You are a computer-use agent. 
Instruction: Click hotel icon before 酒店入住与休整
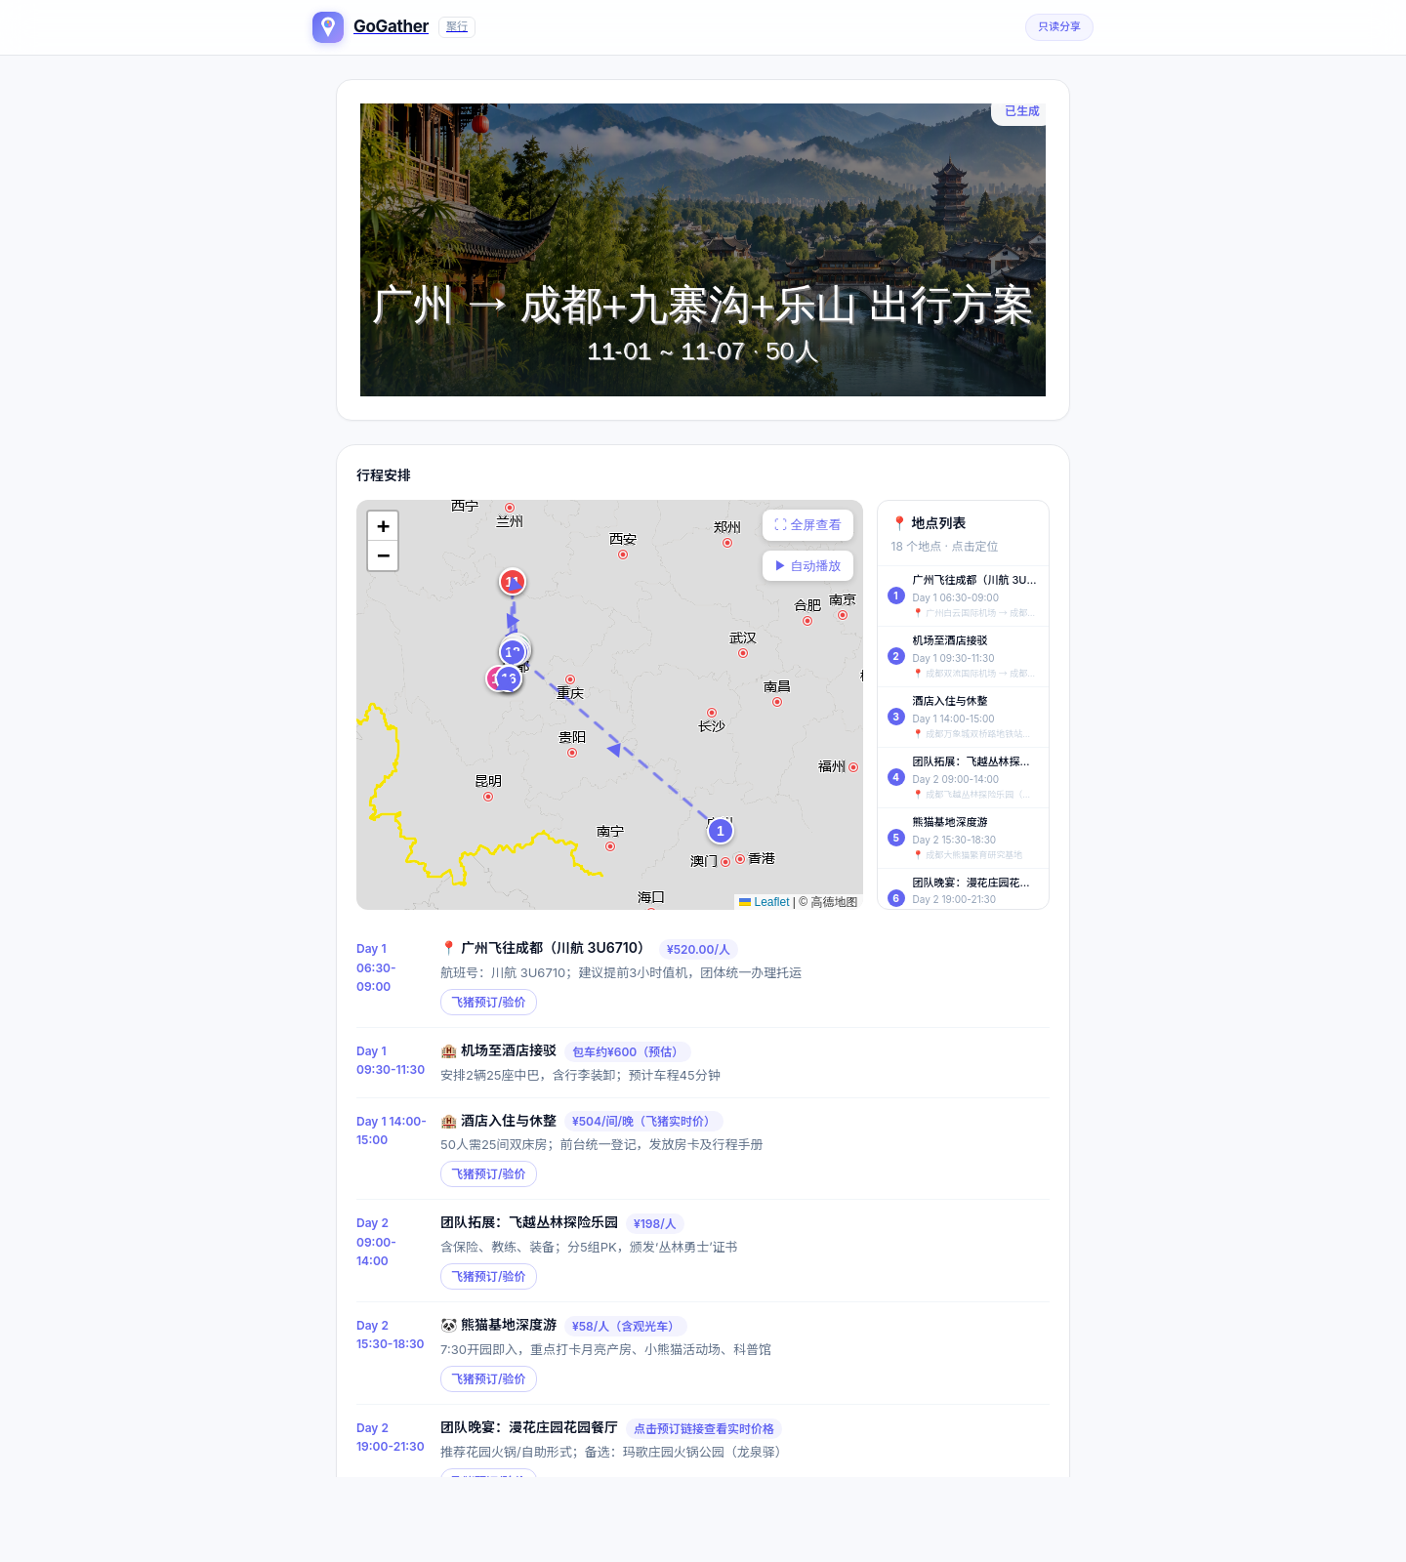448,1122
